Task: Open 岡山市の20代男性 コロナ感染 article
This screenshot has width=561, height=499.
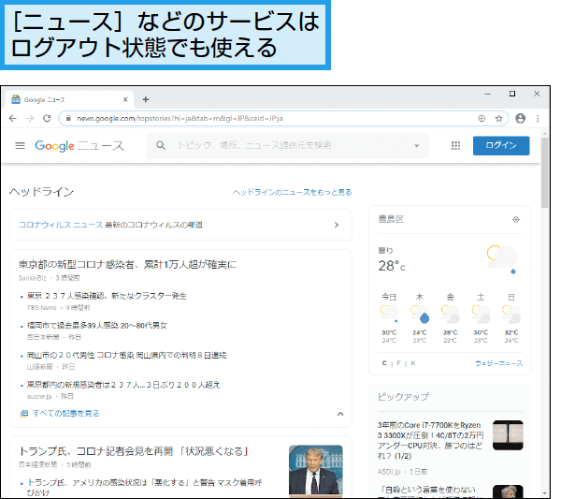Action: click(126, 355)
